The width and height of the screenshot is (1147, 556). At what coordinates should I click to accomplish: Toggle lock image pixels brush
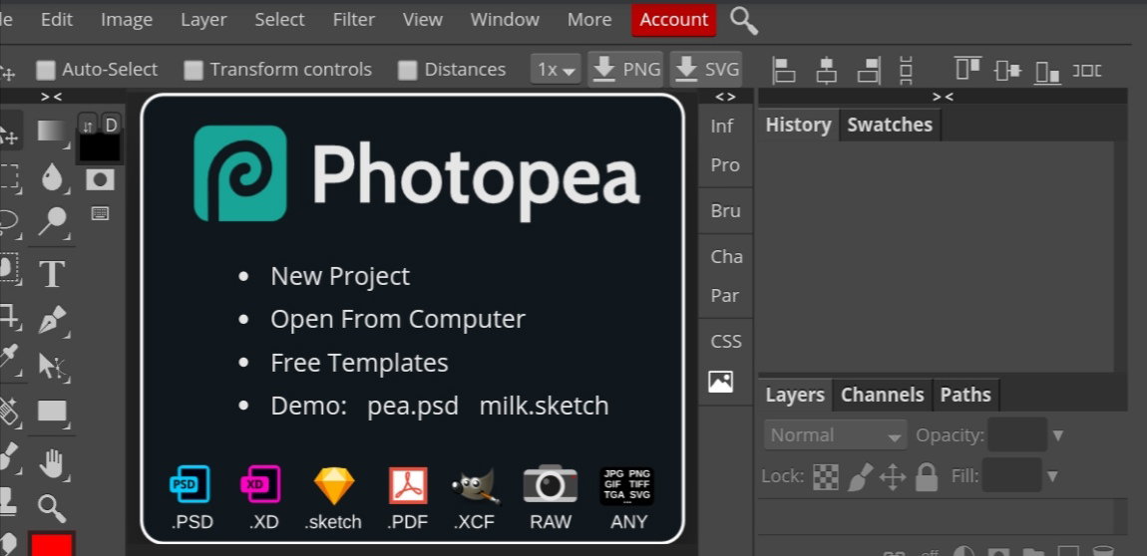[860, 476]
